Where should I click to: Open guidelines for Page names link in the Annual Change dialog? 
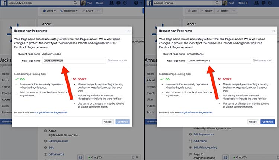tap(196, 112)
